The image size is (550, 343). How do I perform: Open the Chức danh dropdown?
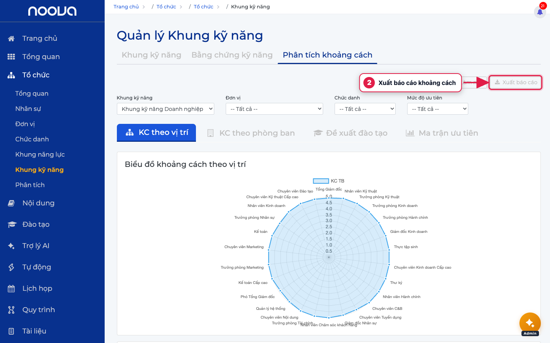pyautogui.click(x=365, y=109)
